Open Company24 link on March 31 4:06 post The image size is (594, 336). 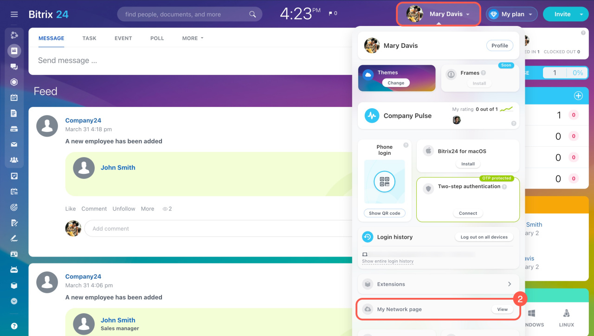click(x=83, y=277)
